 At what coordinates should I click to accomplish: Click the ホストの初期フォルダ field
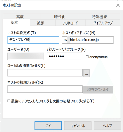coord(45,89)
